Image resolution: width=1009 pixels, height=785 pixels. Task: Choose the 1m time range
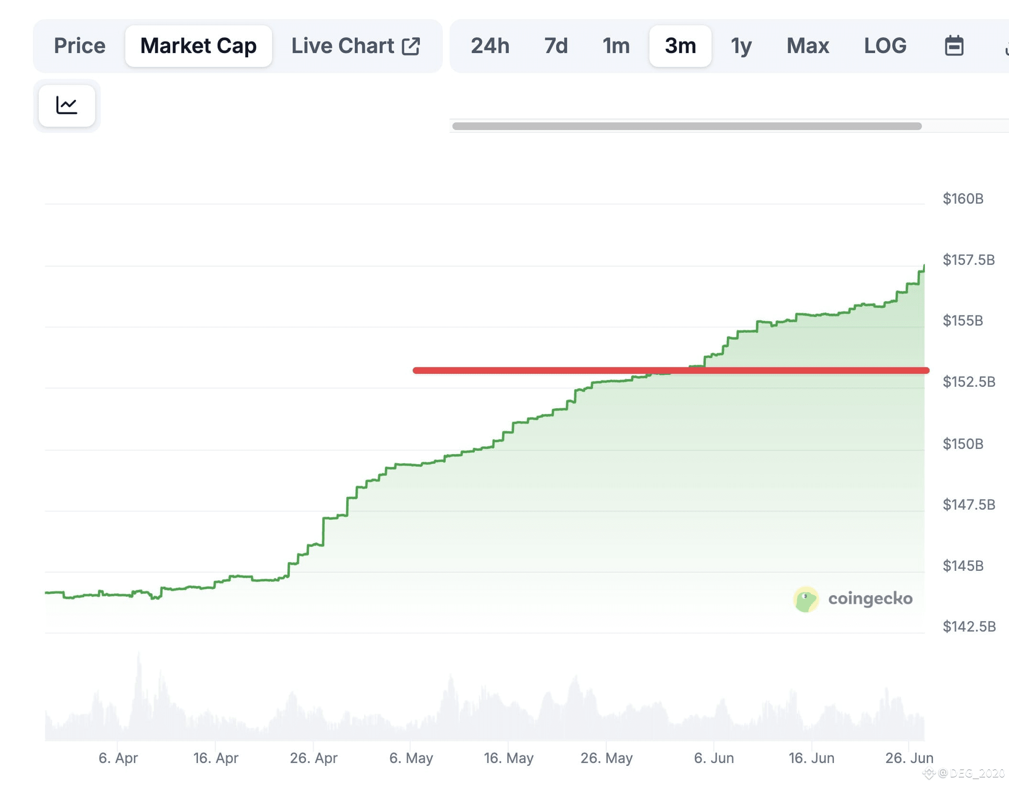616,46
